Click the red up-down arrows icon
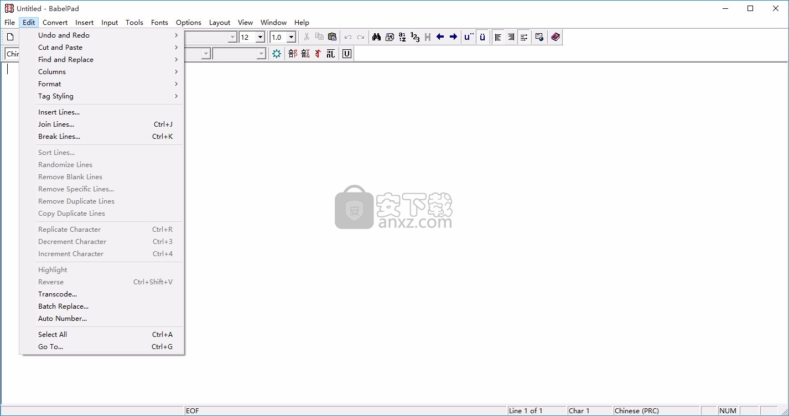789x416 pixels. [318, 54]
